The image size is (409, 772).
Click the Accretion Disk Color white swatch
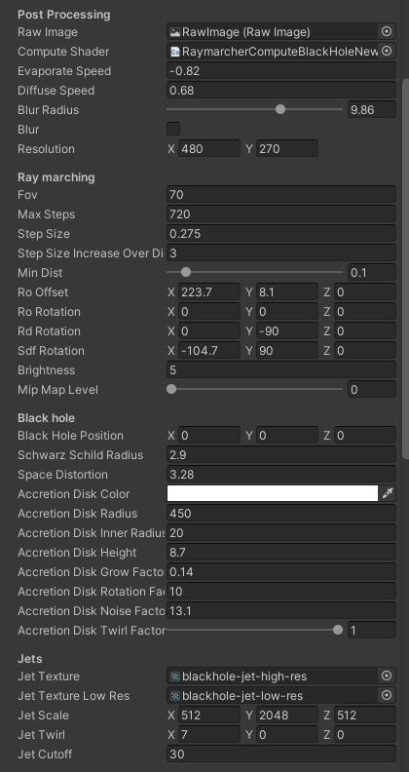coord(273,493)
